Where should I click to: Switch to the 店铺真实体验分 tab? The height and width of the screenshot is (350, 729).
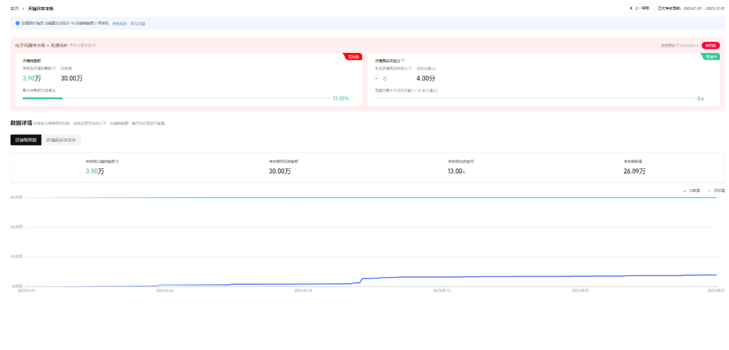(61, 140)
